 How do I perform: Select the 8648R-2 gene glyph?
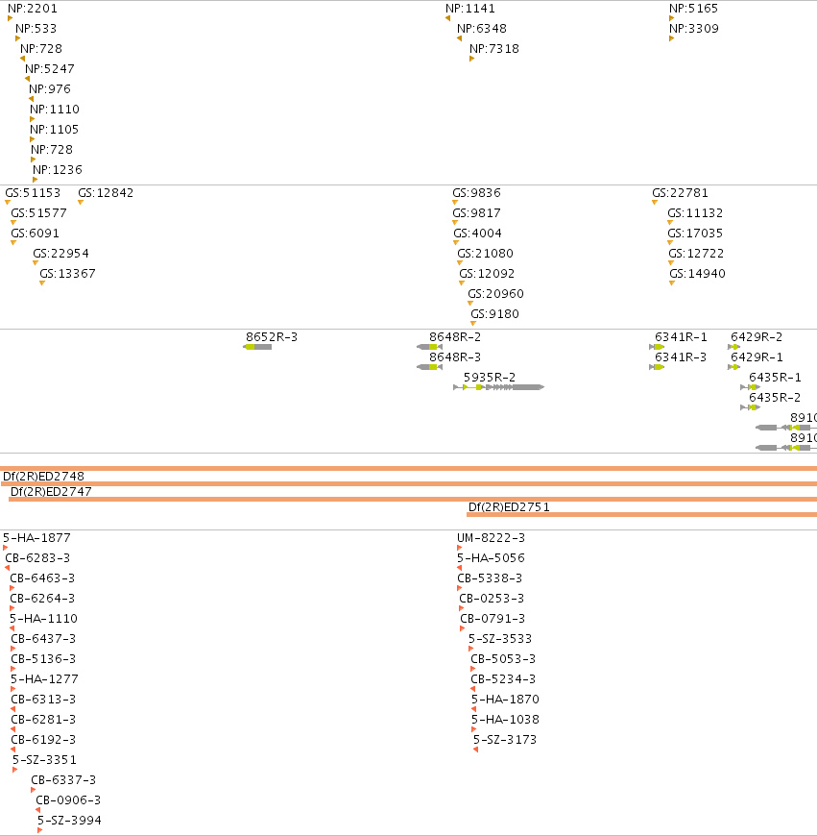click(x=429, y=347)
